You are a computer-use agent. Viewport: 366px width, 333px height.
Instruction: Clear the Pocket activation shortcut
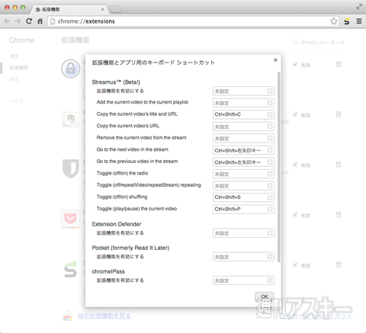[x=270, y=257]
